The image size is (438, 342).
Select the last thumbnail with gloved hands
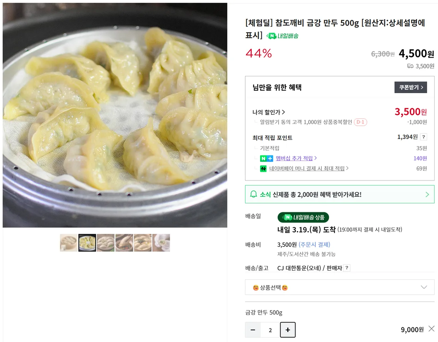pos(161,243)
